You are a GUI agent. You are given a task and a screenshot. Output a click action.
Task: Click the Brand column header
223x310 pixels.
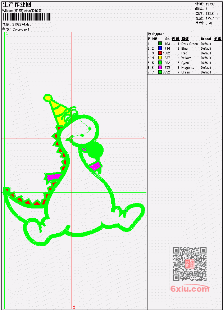[206, 39]
